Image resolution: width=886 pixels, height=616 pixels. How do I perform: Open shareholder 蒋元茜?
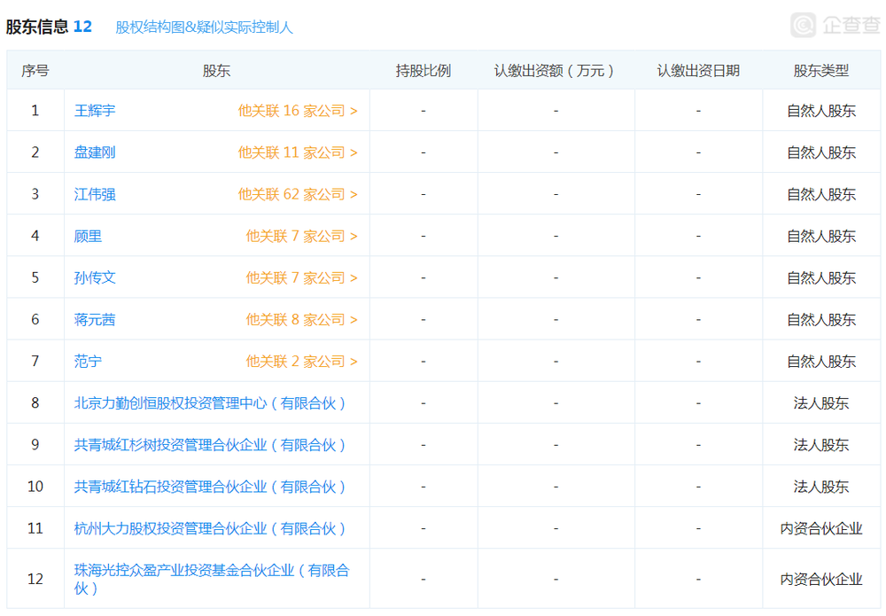[95, 319]
